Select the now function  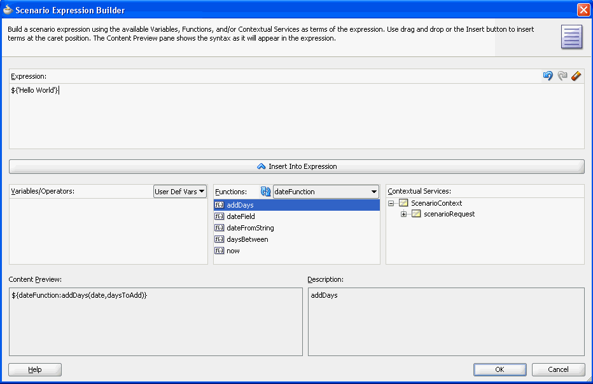(x=296, y=251)
